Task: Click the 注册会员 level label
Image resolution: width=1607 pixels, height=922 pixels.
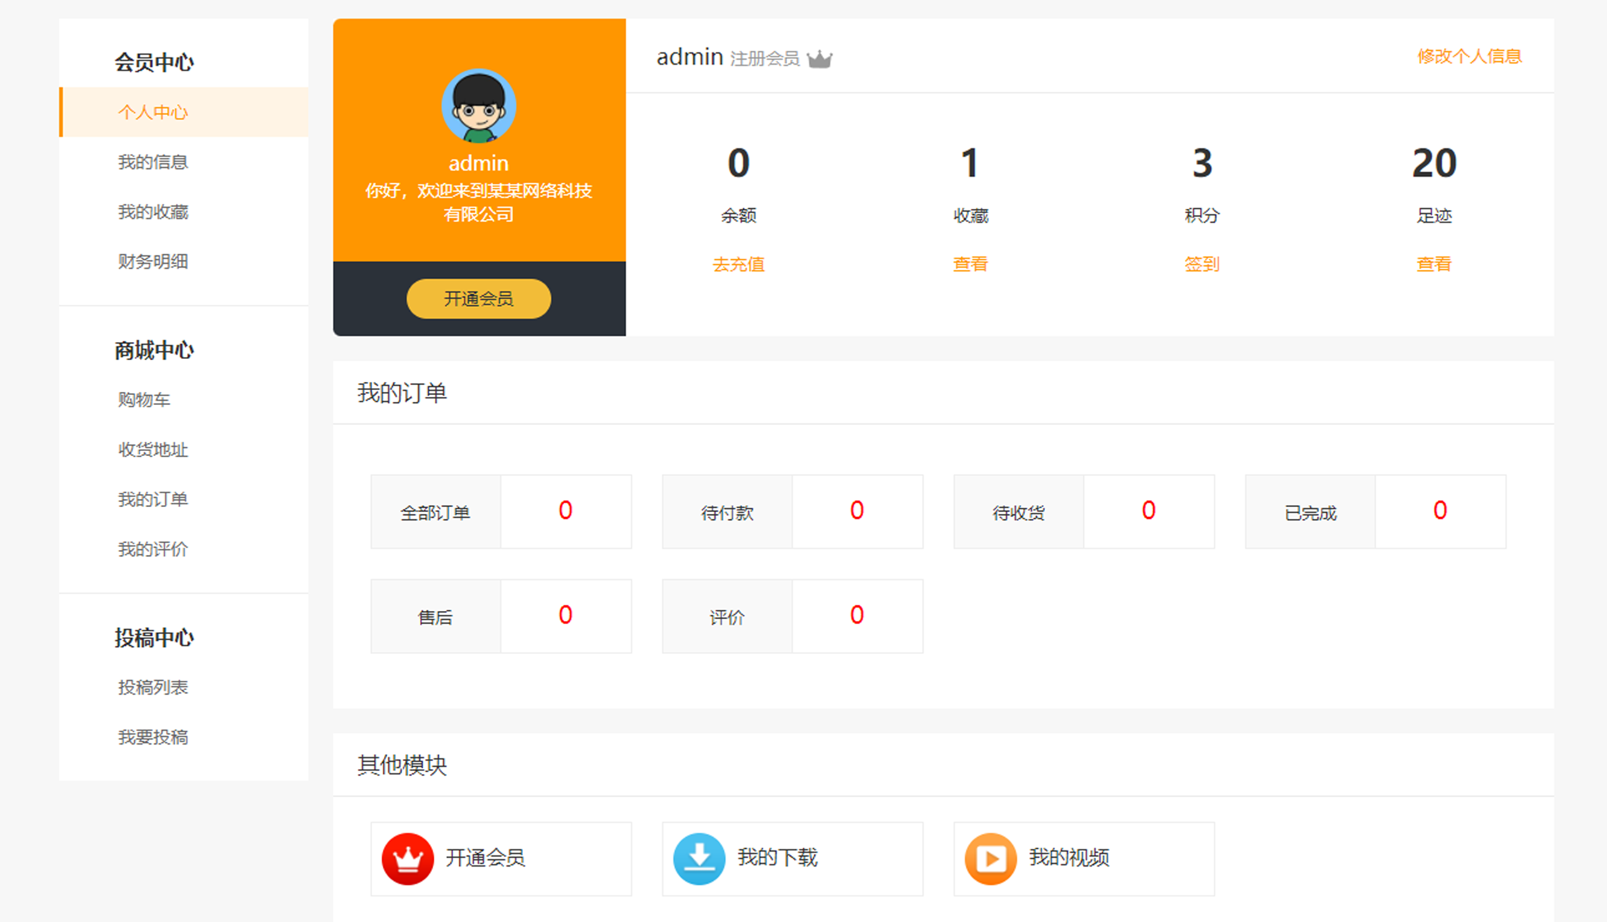Action: coord(764,59)
